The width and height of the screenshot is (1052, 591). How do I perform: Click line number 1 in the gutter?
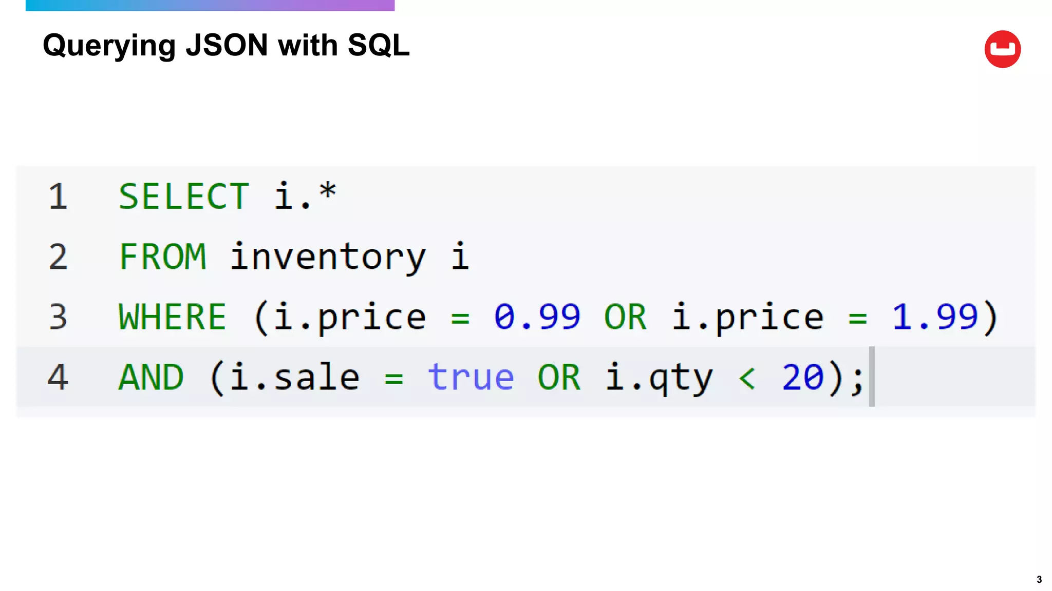point(58,196)
